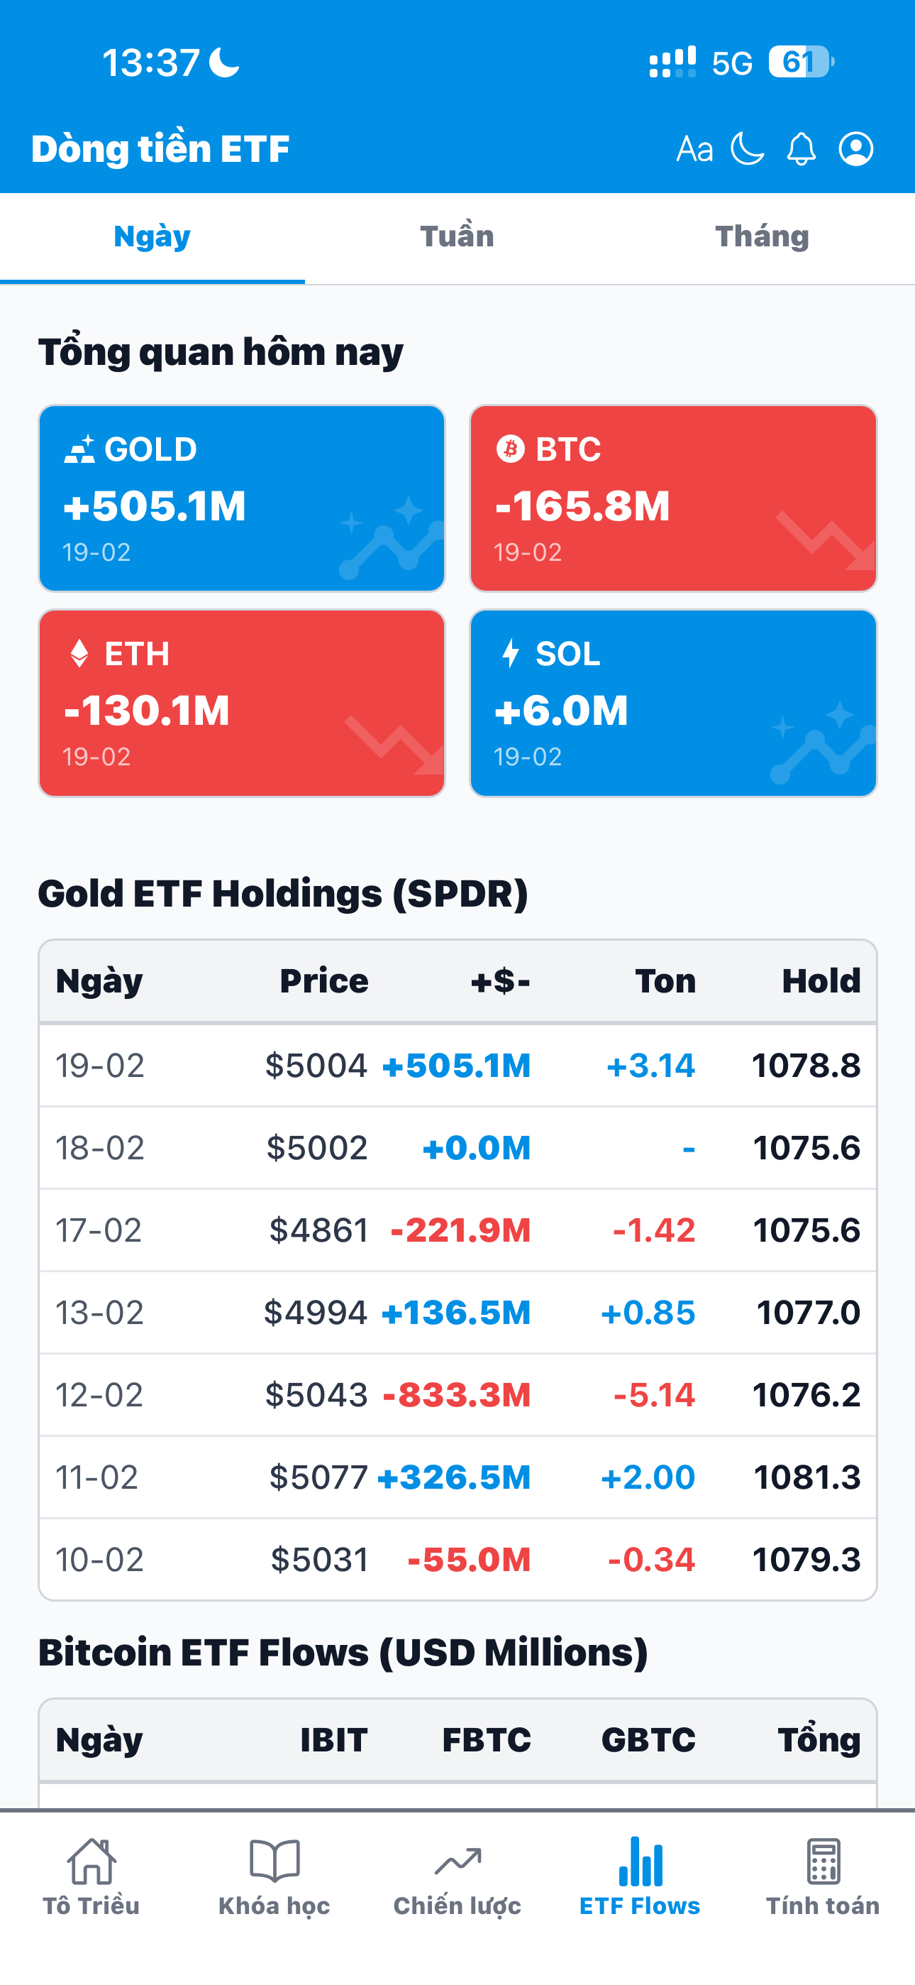This screenshot has width=915, height=1985.
Task: Switch to the Tháng tab
Action: 762,236
